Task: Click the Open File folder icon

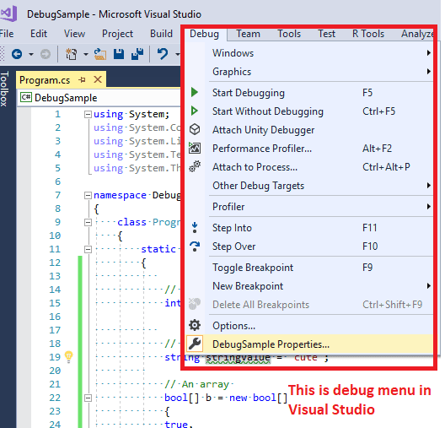Action: point(100,54)
